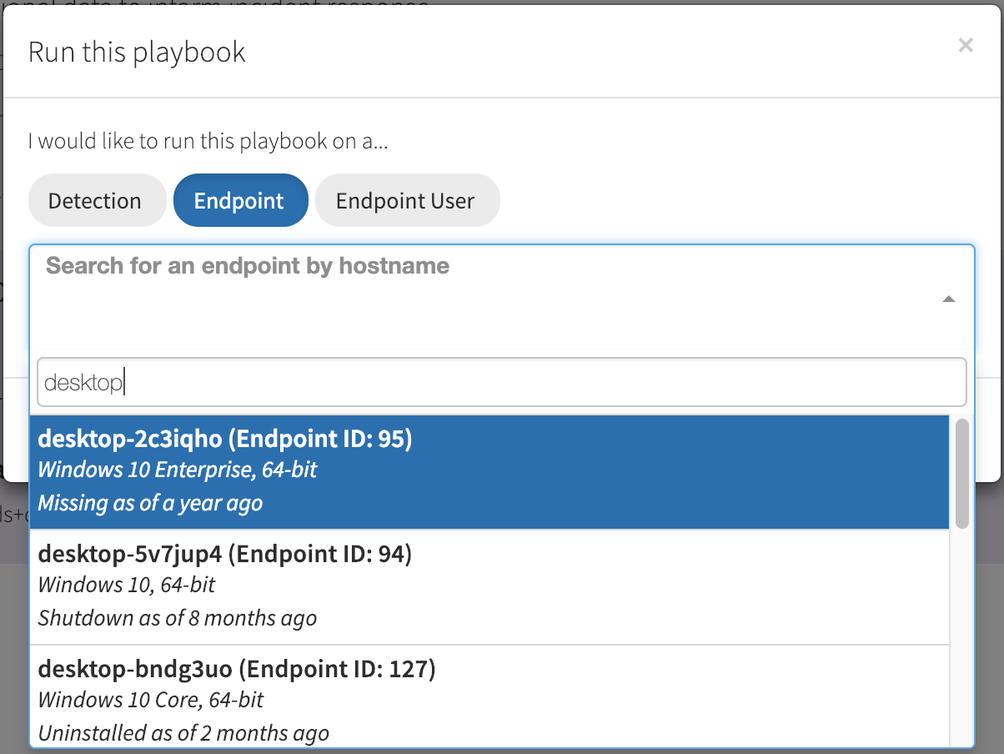Choose endpoint desktop-2c3iqho (Endpoint ID: 95)
The image size is (1004, 754).
(225, 439)
